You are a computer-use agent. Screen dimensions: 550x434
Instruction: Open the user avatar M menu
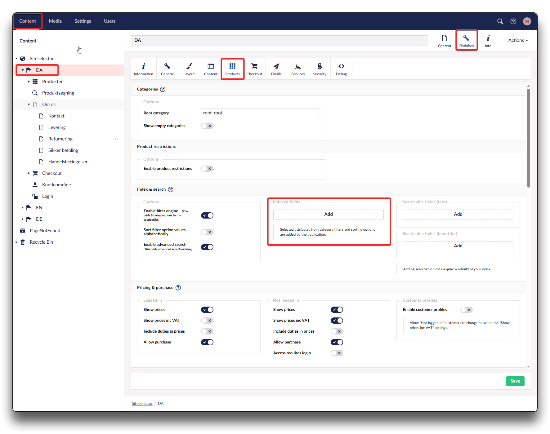(x=527, y=21)
